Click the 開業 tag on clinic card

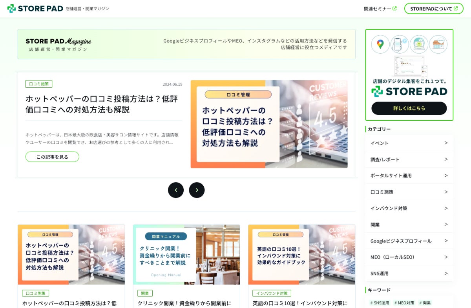click(145, 293)
